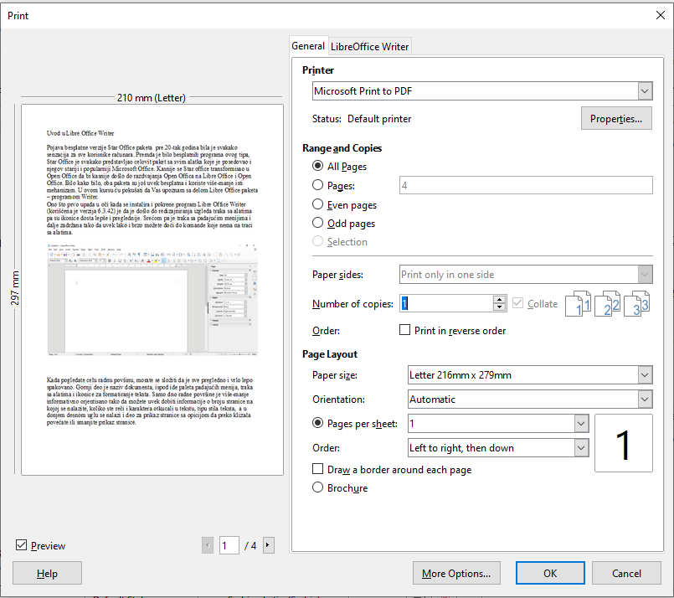Click the page layout preview showing 1
Image resolution: width=674 pixels, height=598 pixels.
pyautogui.click(x=623, y=445)
